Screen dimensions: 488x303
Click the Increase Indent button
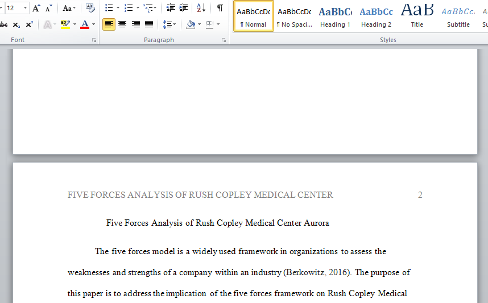184,8
